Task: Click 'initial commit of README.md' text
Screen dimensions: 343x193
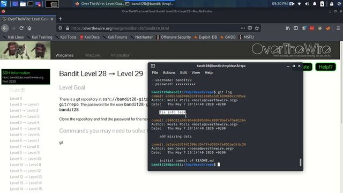Action: pyautogui.click(x=187, y=160)
